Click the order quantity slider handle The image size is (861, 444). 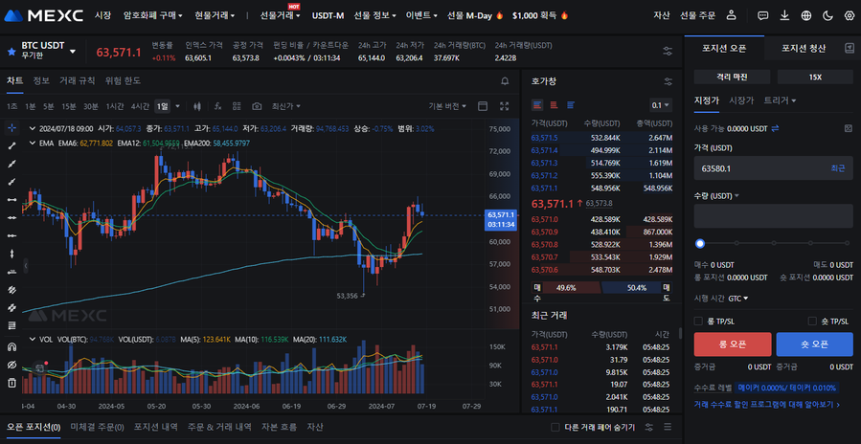(699, 243)
